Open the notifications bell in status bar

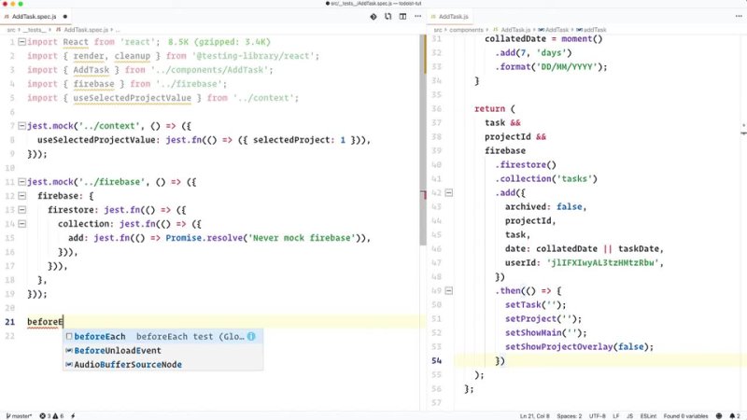735,416
